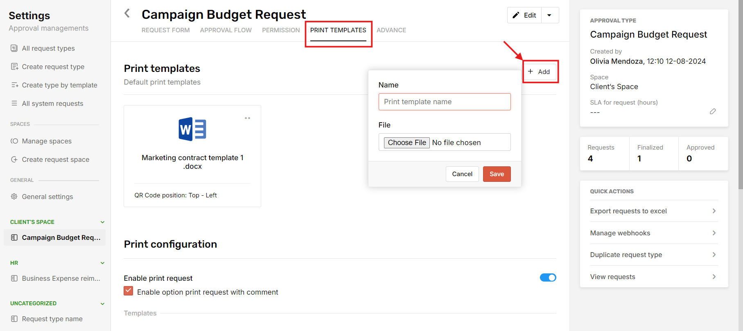This screenshot has width=743, height=331.
Task: Click the Choose File button
Action: pos(407,143)
